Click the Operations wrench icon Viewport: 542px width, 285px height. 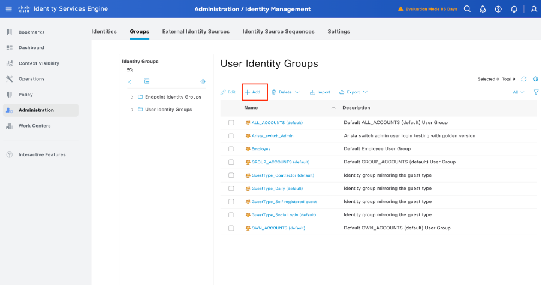click(10, 78)
